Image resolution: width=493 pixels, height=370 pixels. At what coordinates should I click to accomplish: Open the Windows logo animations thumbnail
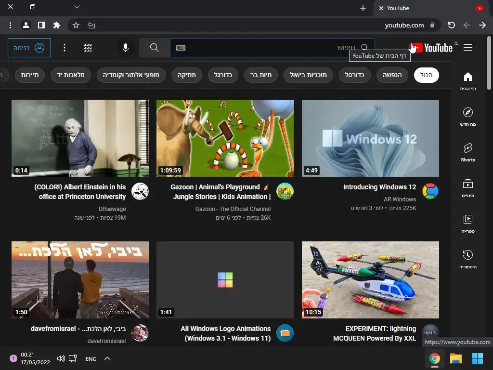pyautogui.click(x=225, y=280)
